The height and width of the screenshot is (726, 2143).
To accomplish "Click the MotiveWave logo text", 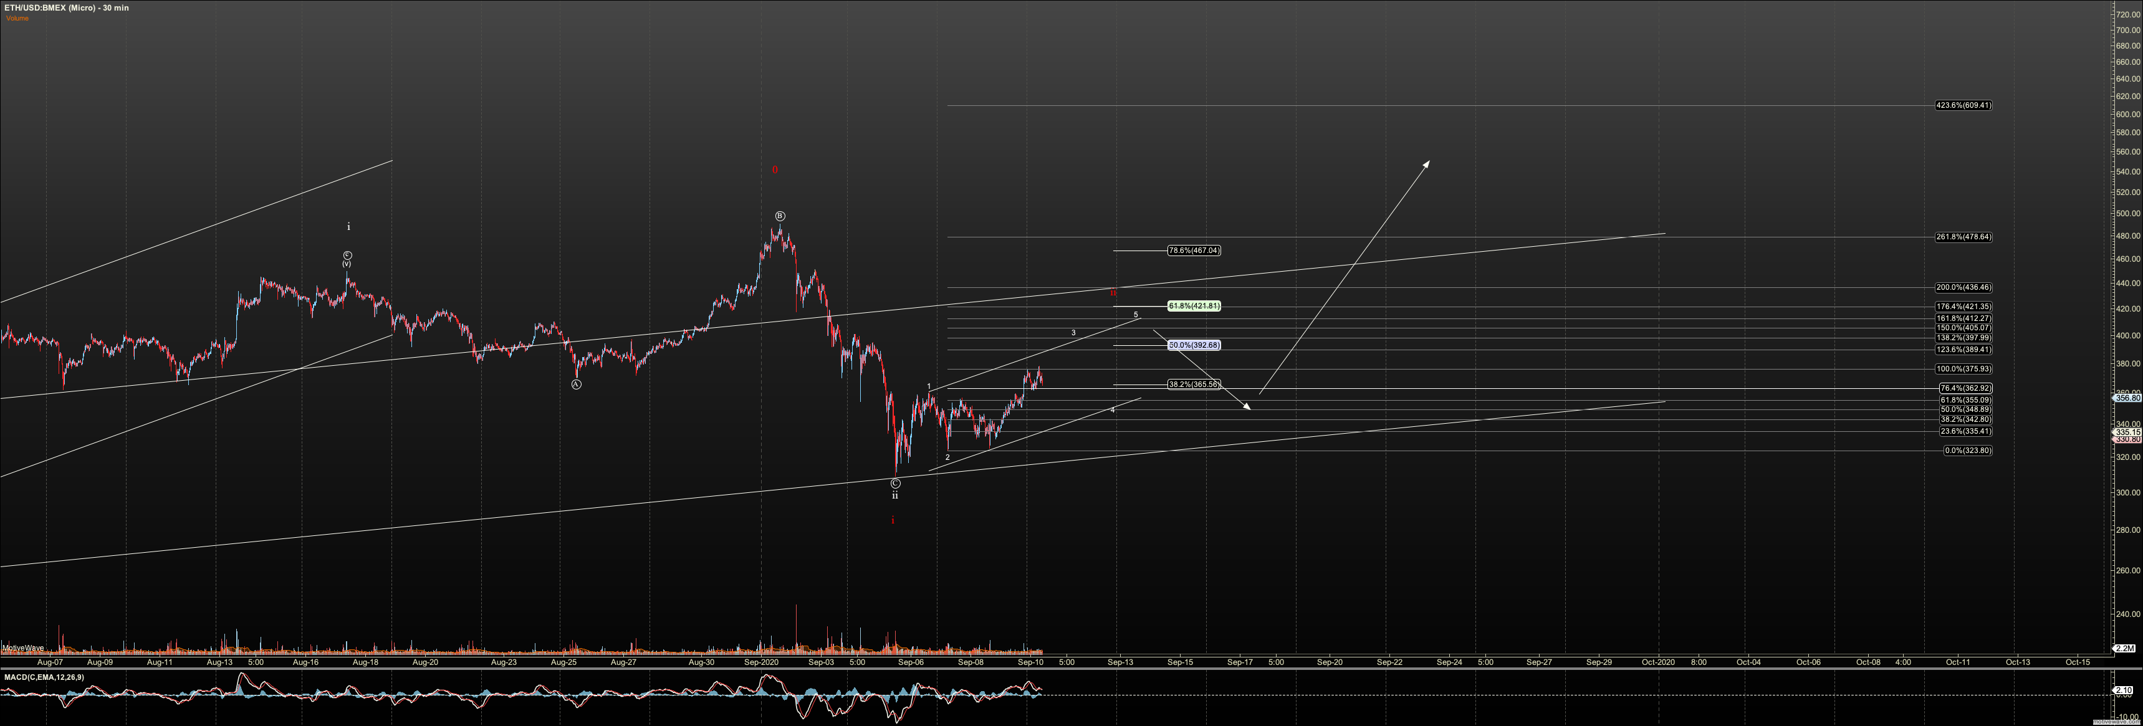I will (23, 649).
